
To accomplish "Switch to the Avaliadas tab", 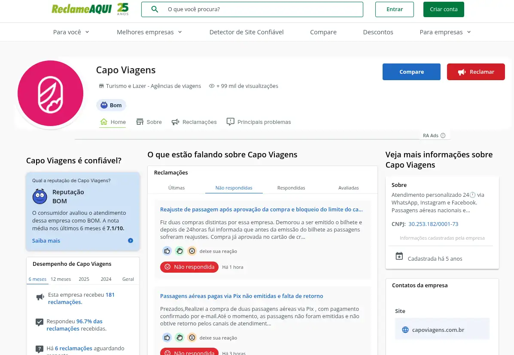I will pos(348,188).
